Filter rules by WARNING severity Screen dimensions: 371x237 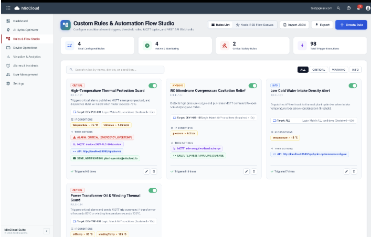[x=338, y=70]
